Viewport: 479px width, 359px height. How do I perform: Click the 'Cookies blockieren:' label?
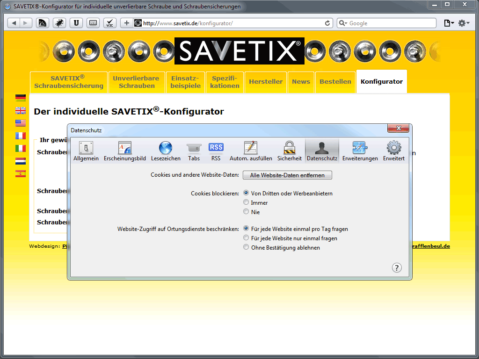click(x=215, y=193)
